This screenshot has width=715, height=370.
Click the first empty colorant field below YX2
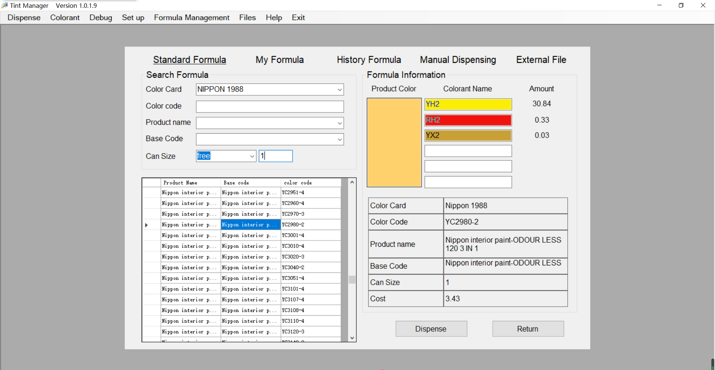click(x=468, y=151)
